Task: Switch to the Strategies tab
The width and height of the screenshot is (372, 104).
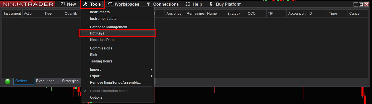Action: [70, 81]
